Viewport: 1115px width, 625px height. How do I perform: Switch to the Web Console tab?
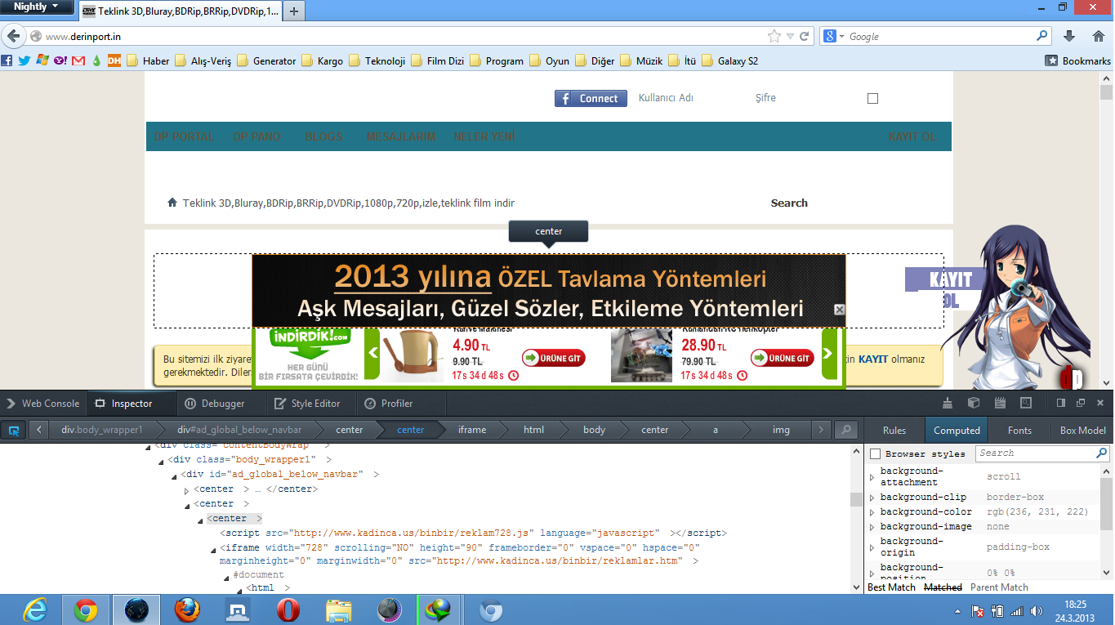point(42,403)
